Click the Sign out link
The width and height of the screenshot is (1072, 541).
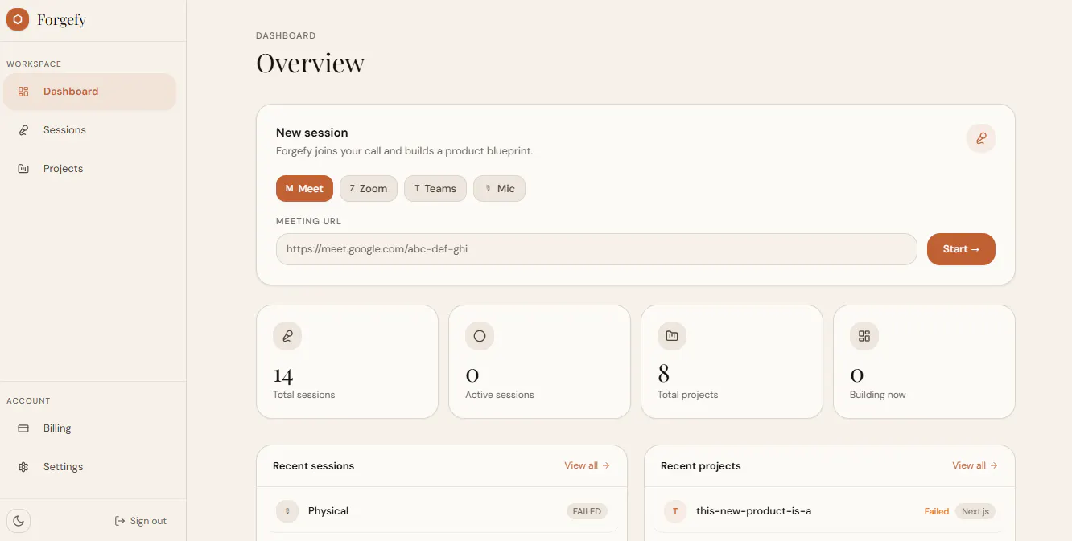click(x=141, y=521)
